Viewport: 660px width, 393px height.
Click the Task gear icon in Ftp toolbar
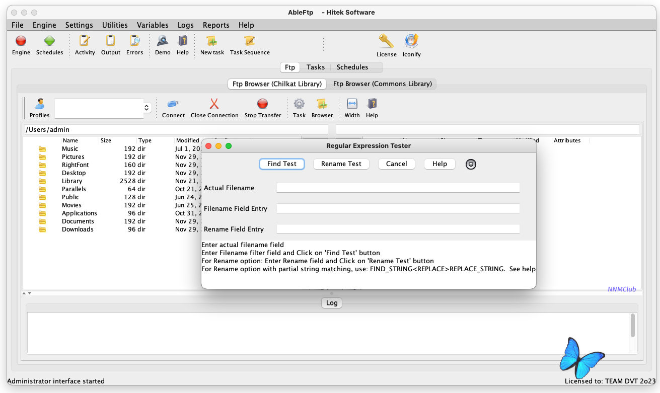click(299, 104)
